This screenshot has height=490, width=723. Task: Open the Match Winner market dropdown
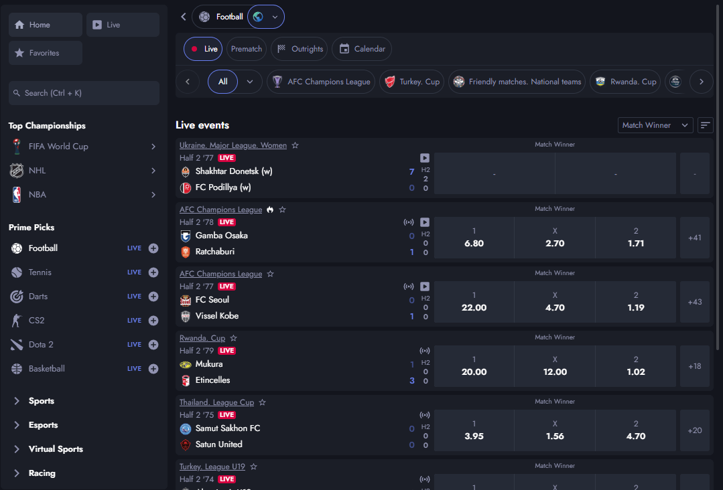(x=655, y=125)
